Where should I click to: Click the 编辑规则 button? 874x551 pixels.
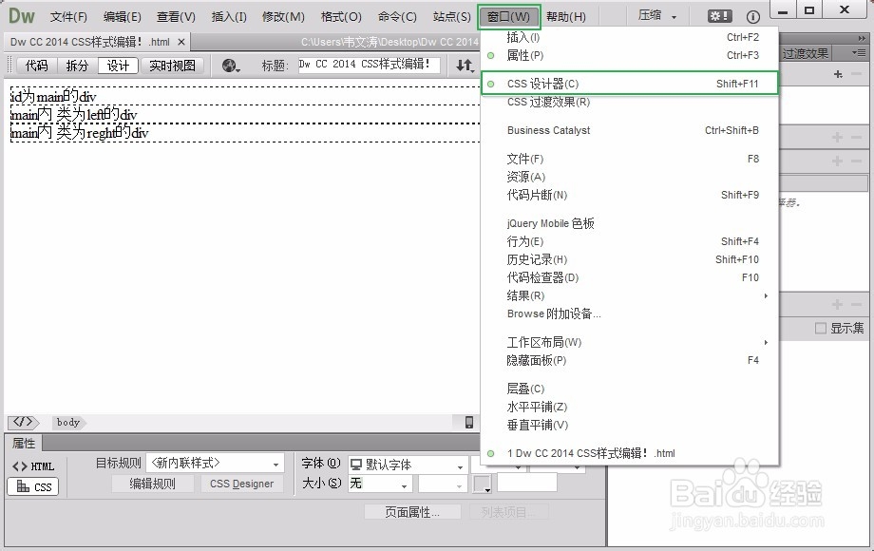pos(153,484)
